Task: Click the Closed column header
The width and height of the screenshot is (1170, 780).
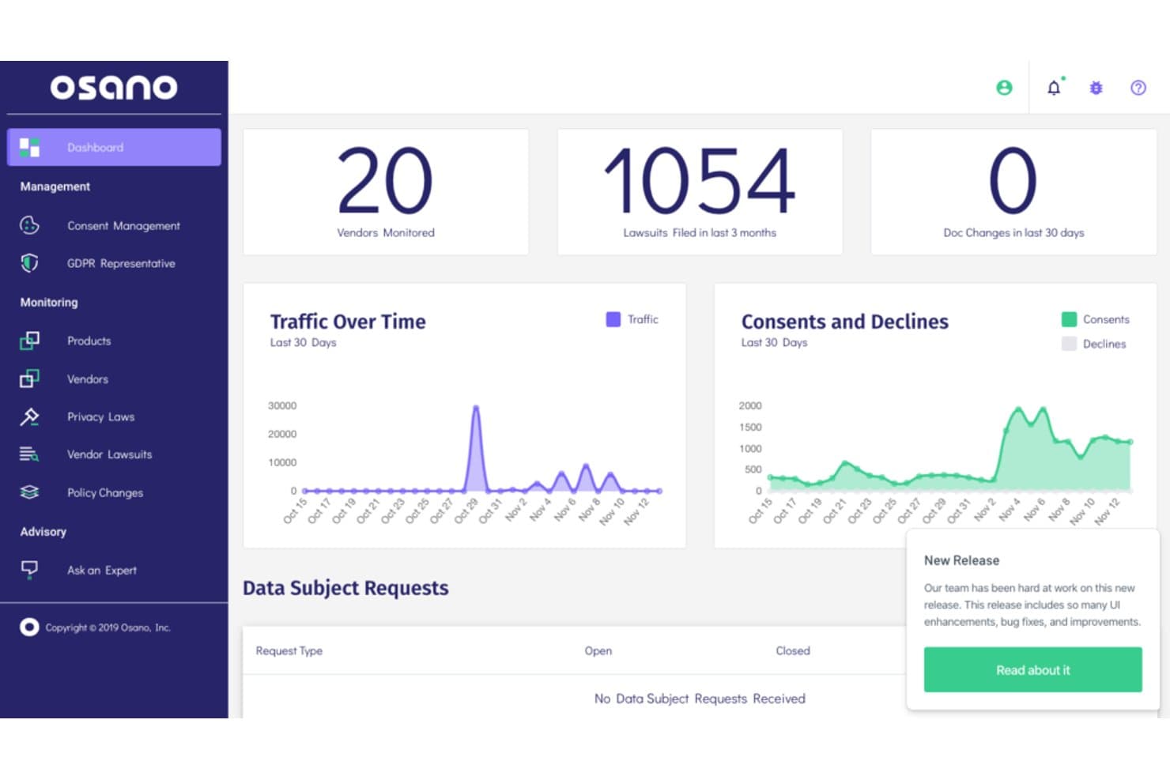Action: (x=793, y=650)
